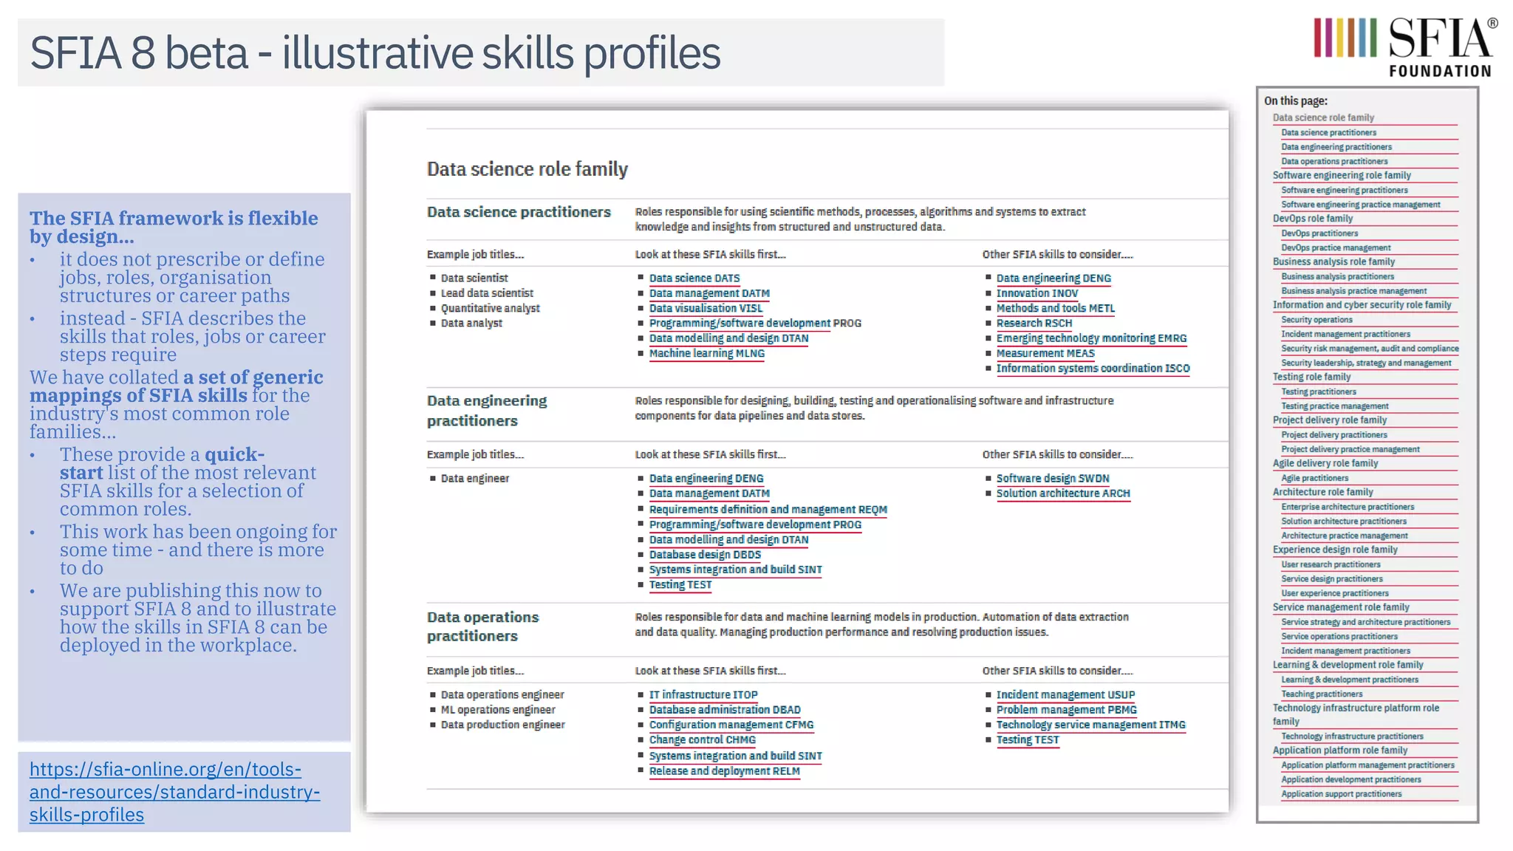Jump to Project delivery role family
This screenshot has width=1513, height=851.
pyautogui.click(x=1330, y=420)
